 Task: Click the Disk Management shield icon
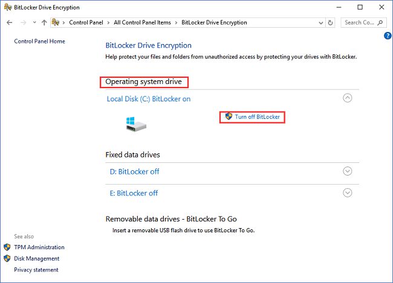click(x=7, y=258)
